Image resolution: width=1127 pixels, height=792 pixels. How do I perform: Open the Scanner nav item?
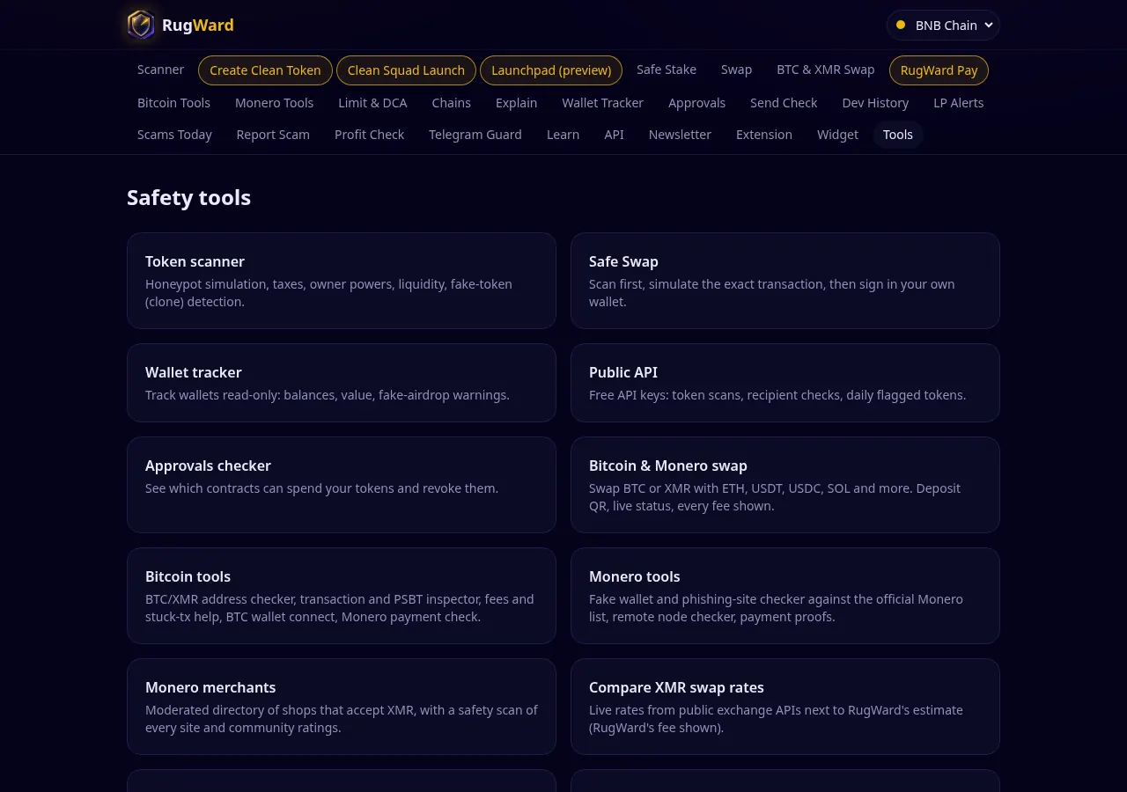[160, 70]
